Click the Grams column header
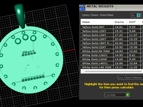Image resolution: width=143 pixels, height=107 pixels. (120, 22)
